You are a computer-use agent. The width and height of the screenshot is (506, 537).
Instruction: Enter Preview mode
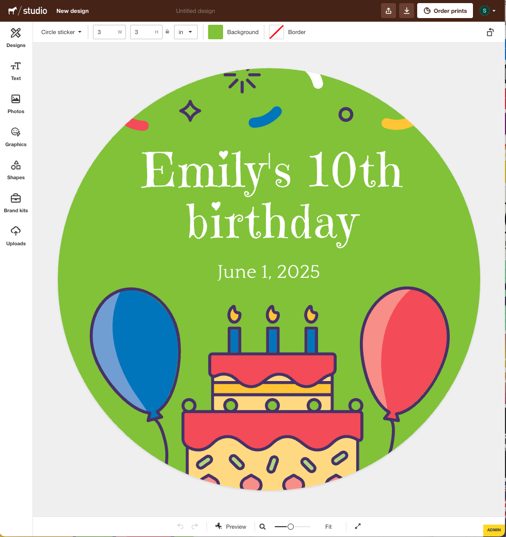(x=231, y=526)
